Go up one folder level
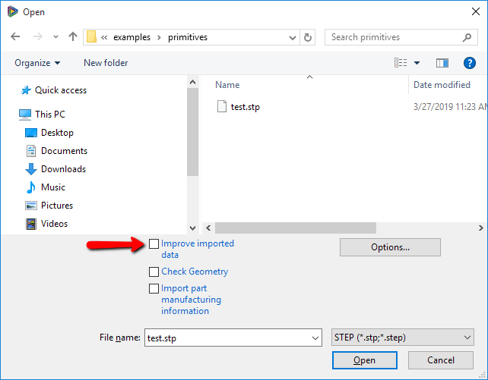This screenshot has height=380, width=488. (x=73, y=36)
